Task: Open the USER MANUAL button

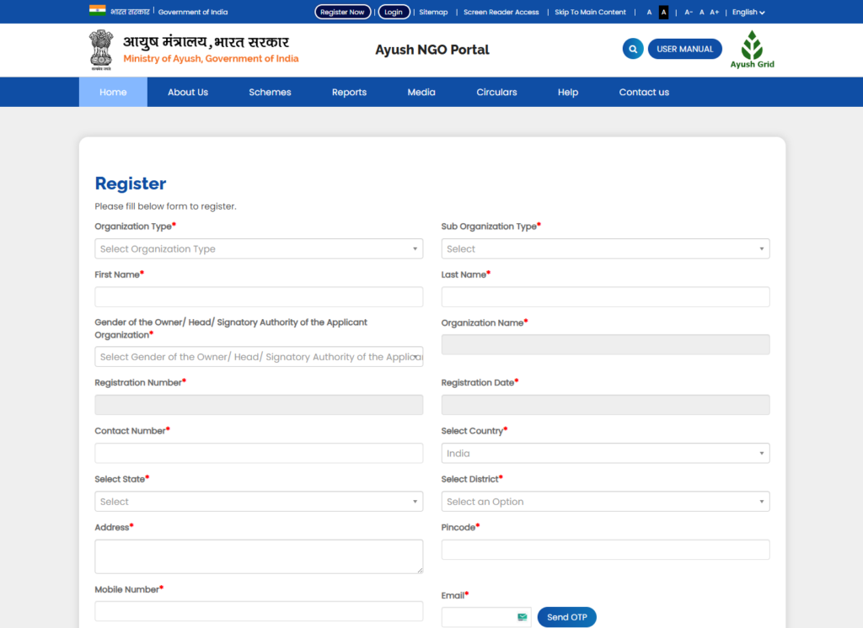Action: pyautogui.click(x=684, y=49)
